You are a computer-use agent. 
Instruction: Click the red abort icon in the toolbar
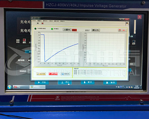(42, 23)
